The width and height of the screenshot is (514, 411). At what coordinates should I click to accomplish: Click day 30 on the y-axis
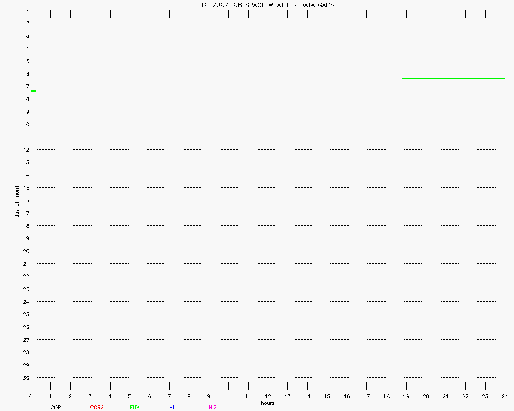point(25,378)
